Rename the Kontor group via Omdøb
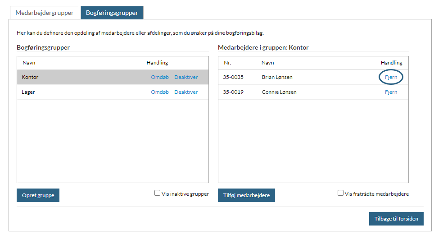 pyautogui.click(x=160, y=77)
